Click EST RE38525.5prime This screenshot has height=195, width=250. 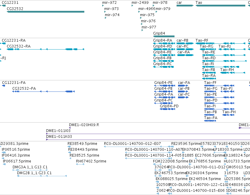click(x=71, y=158)
